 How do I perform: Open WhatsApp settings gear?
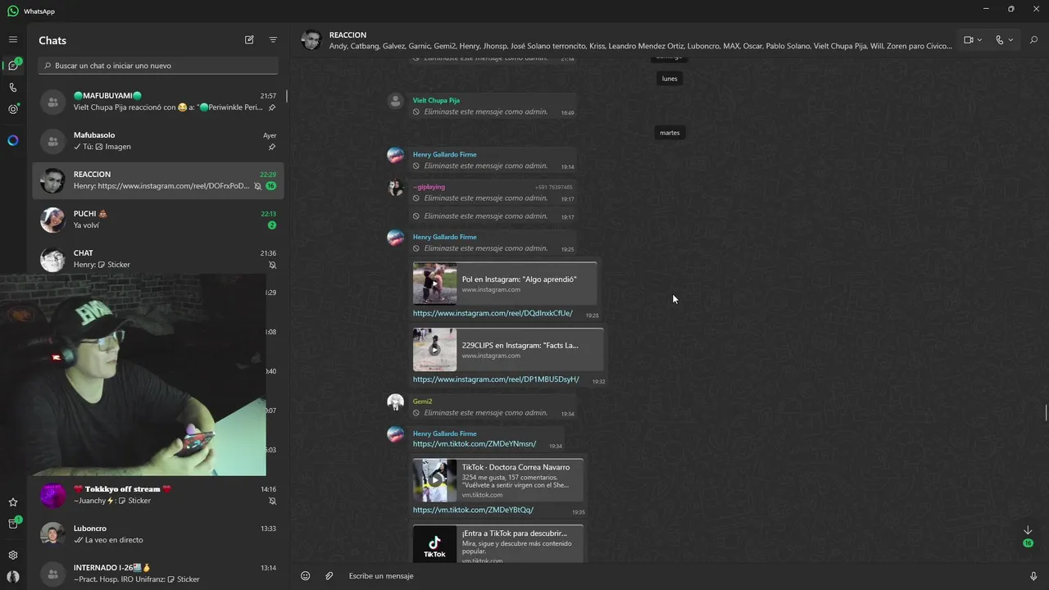[x=13, y=555]
